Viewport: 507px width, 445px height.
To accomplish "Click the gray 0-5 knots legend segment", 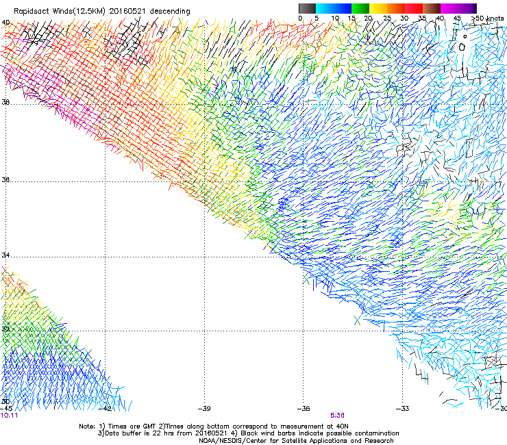I will point(307,8).
